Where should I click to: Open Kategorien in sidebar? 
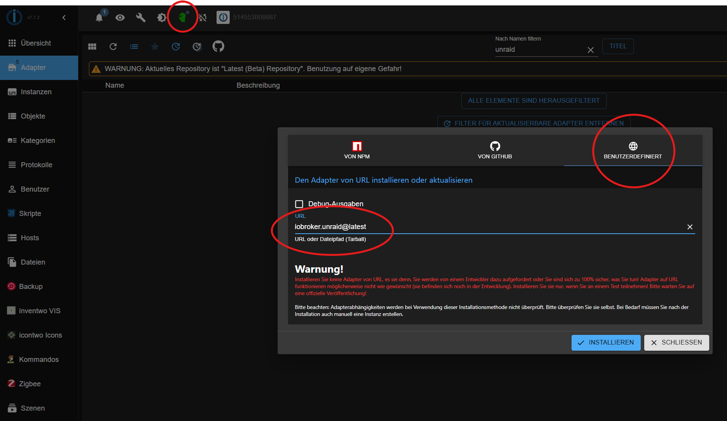[x=39, y=141]
